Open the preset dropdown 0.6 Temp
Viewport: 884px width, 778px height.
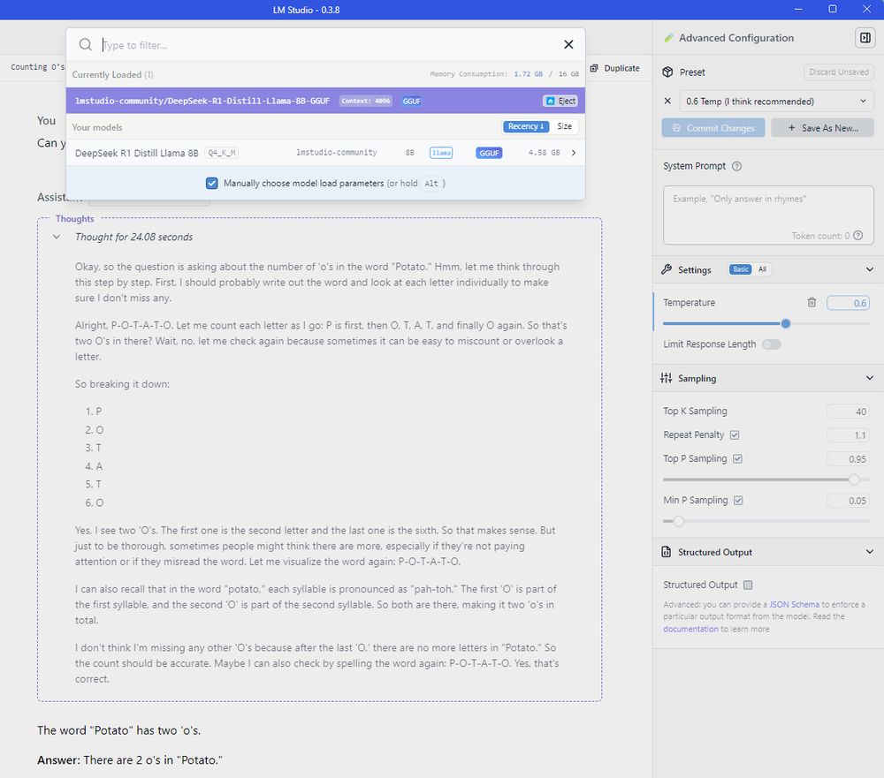point(776,102)
